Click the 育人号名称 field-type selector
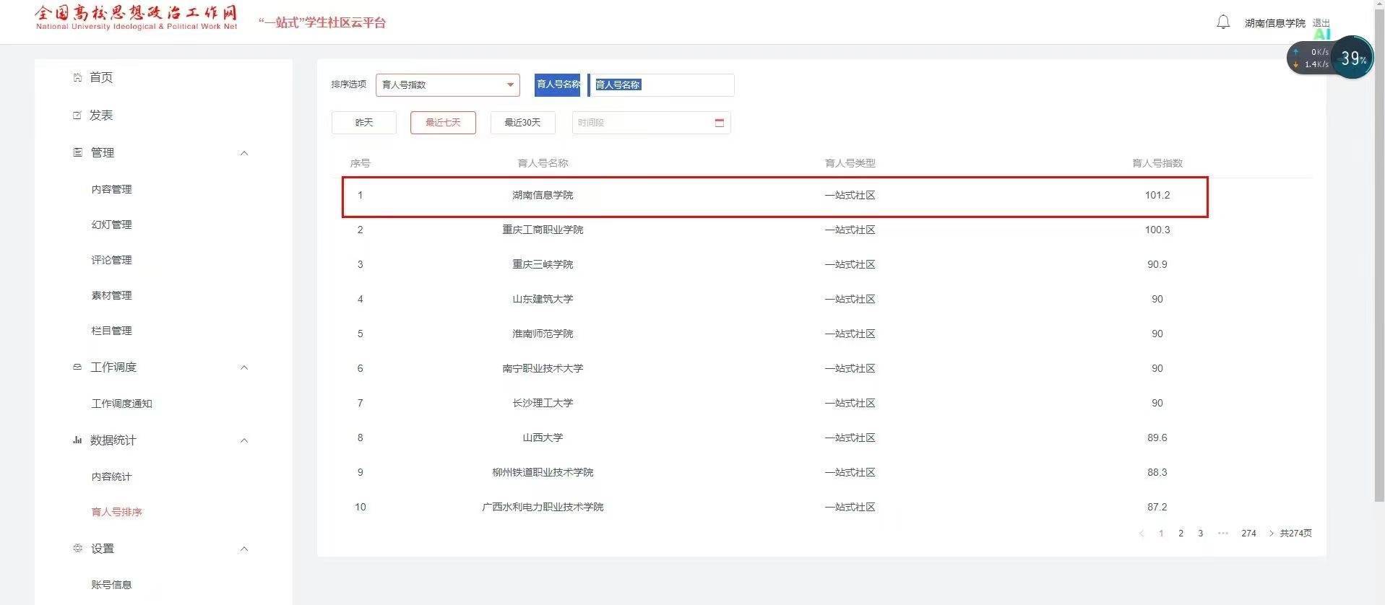 pyautogui.click(x=558, y=84)
